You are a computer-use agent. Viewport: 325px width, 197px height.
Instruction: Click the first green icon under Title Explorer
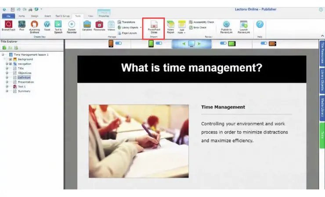[x=4, y=48]
